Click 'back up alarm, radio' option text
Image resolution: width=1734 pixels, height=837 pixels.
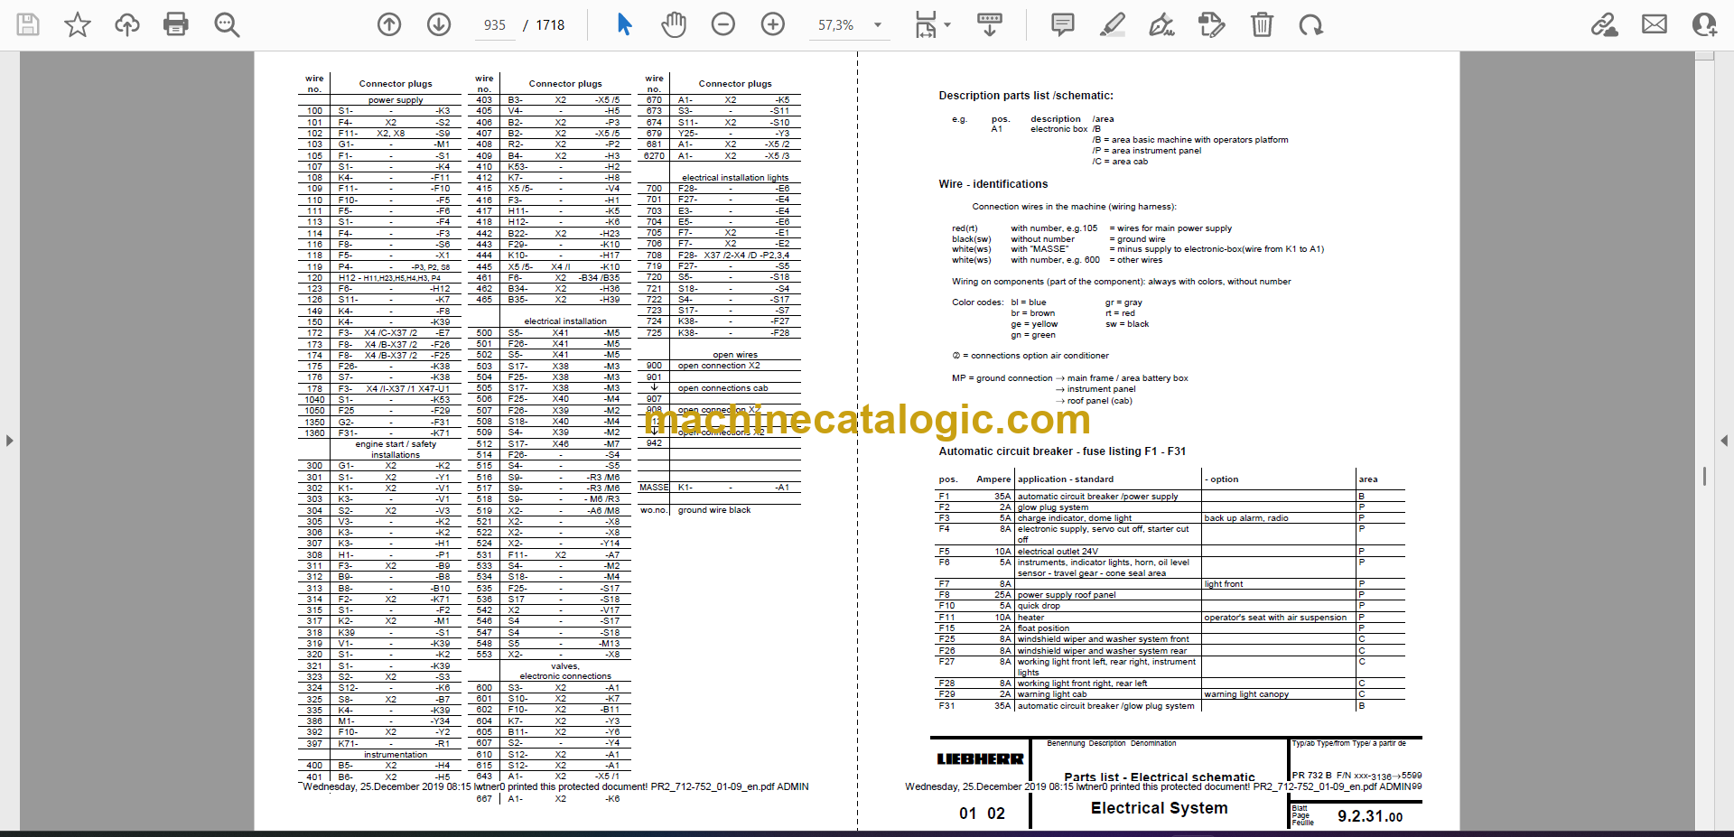[1246, 518]
